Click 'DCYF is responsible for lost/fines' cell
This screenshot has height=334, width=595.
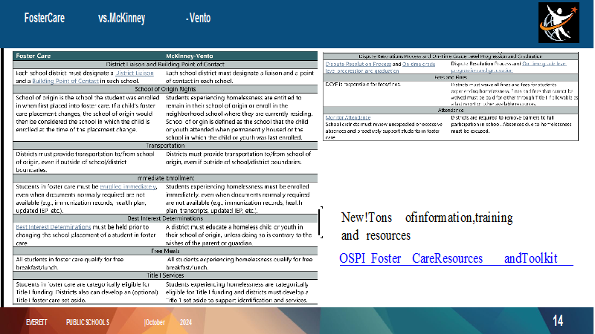point(363,85)
